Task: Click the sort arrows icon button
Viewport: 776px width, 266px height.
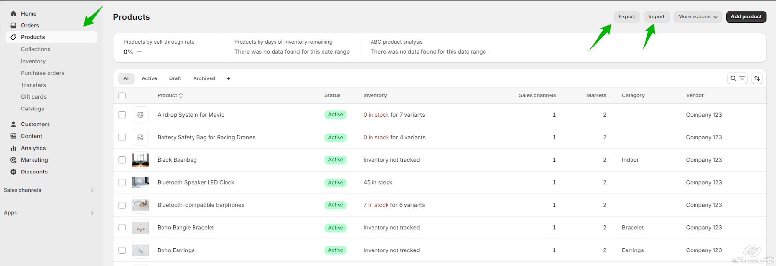Action: [x=757, y=78]
